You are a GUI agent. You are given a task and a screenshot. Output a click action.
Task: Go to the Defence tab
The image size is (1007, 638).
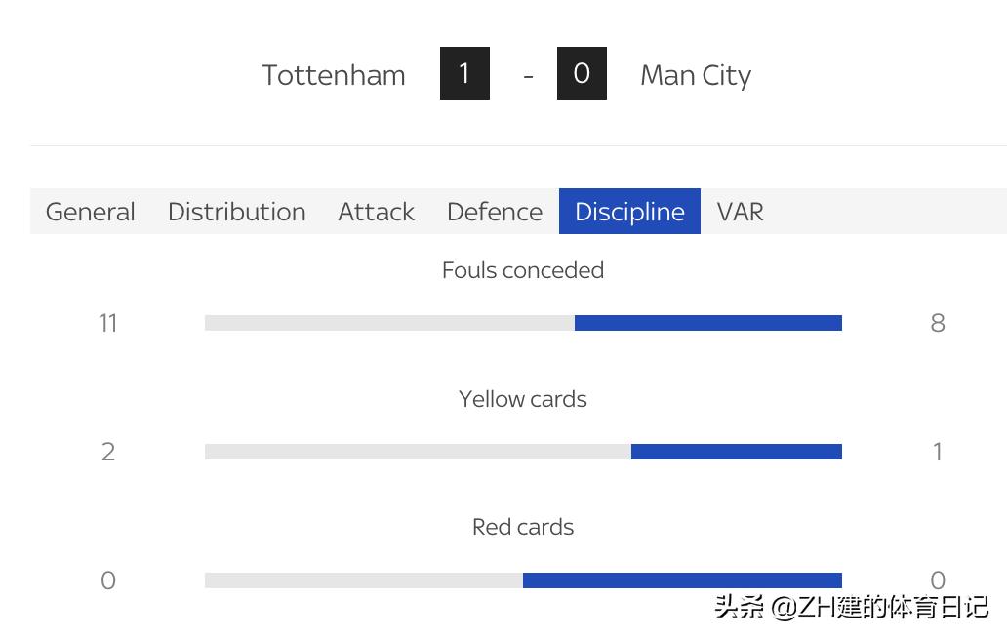tap(494, 212)
